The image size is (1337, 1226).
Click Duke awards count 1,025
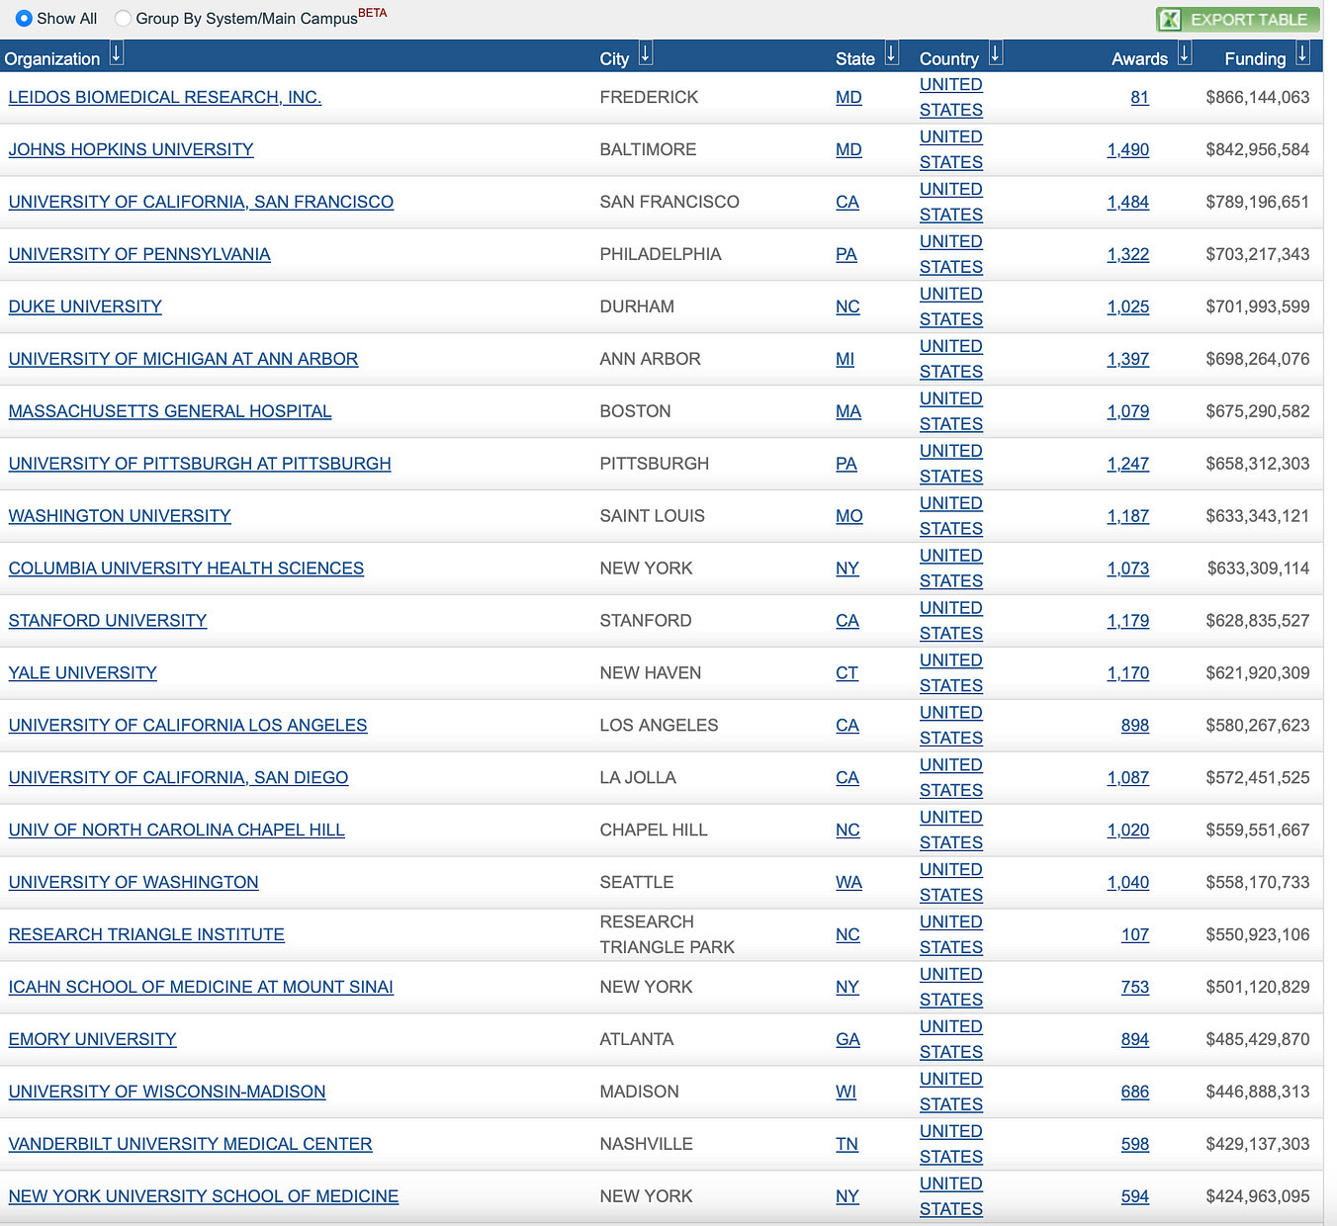(x=1128, y=306)
